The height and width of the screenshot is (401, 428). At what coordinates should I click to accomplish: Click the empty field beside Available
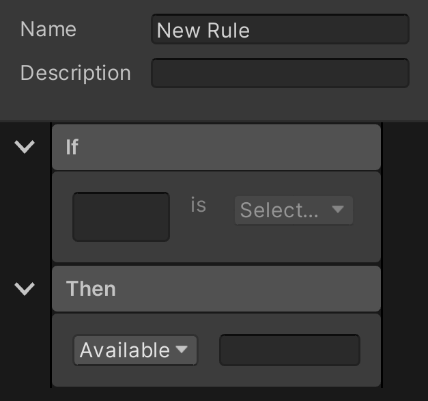click(x=289, y=350)
